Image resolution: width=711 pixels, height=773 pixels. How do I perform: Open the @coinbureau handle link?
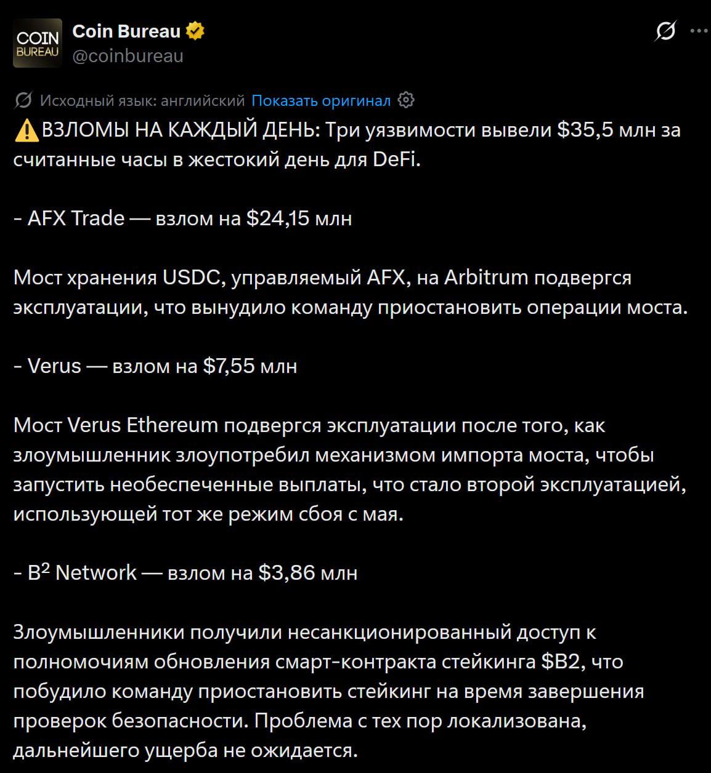[128, 56]
